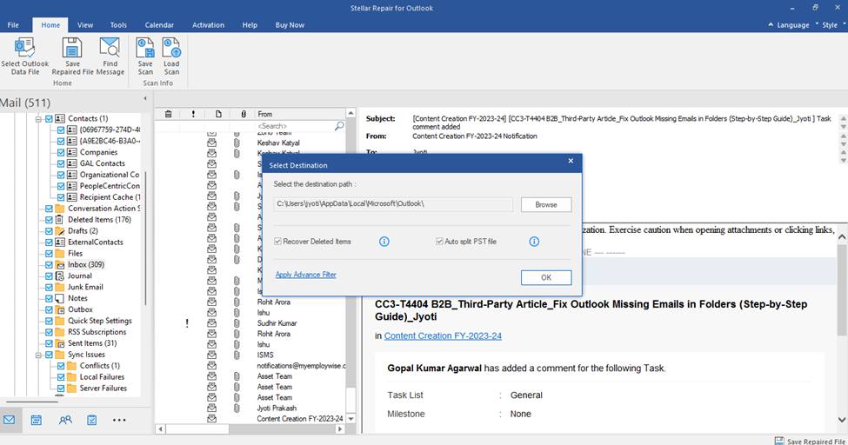Toggle the Recover Deleted Items checkbox

click(278, 242)
